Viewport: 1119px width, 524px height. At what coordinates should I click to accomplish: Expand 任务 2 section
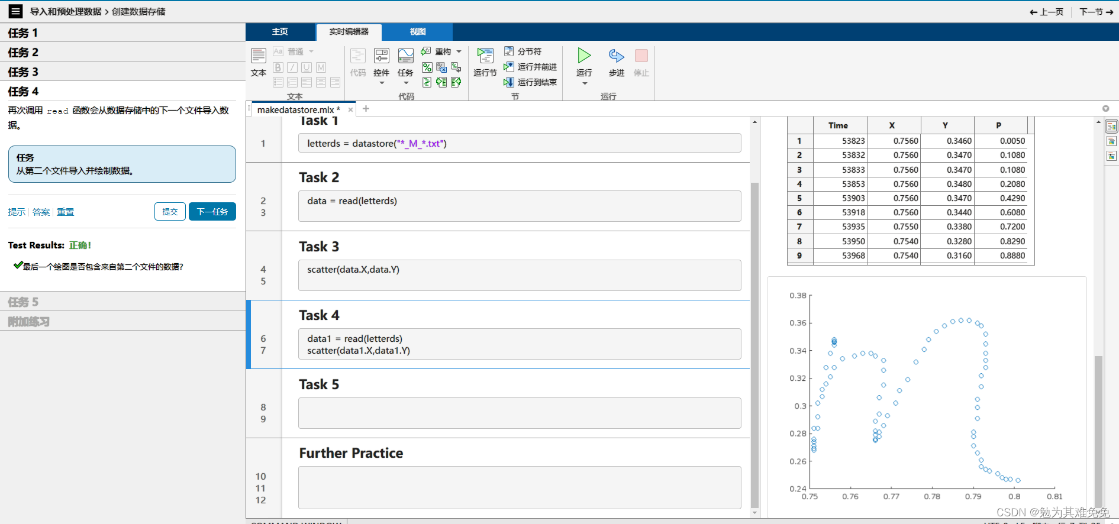pyautogui.click(x=122, y=52)
